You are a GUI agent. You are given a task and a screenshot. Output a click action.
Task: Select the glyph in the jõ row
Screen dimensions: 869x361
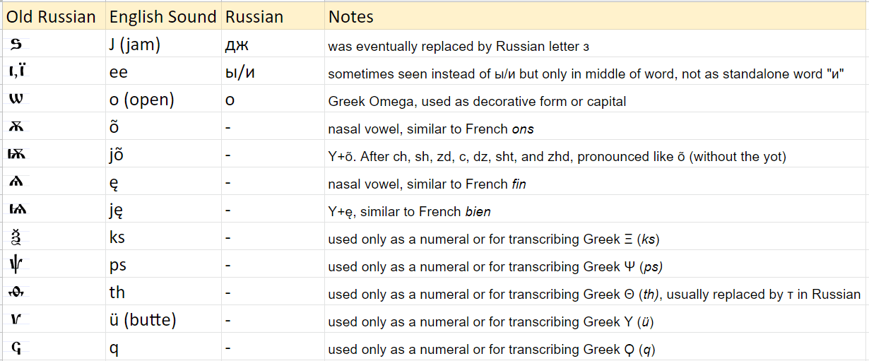click(x=17, y=155)
